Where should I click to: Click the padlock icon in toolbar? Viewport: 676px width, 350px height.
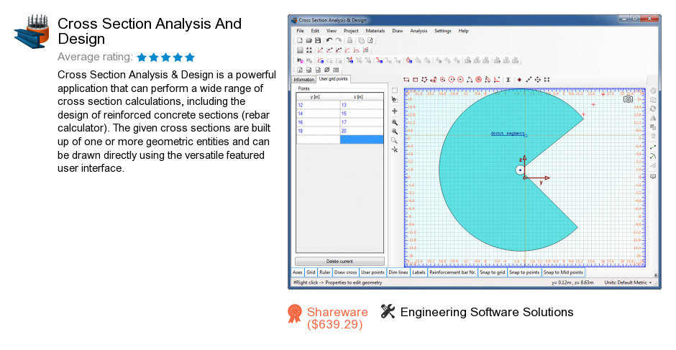[350, 40]
